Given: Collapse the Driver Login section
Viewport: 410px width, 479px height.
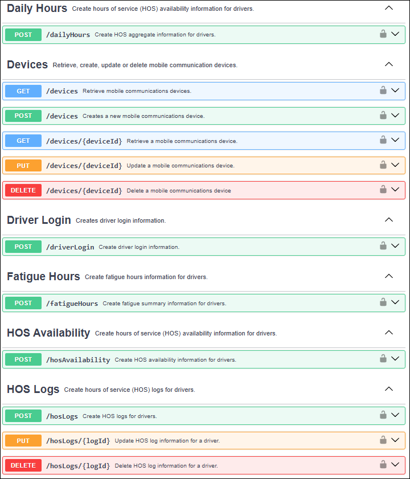Looking at the screenshot, I should tap(389, 220).
